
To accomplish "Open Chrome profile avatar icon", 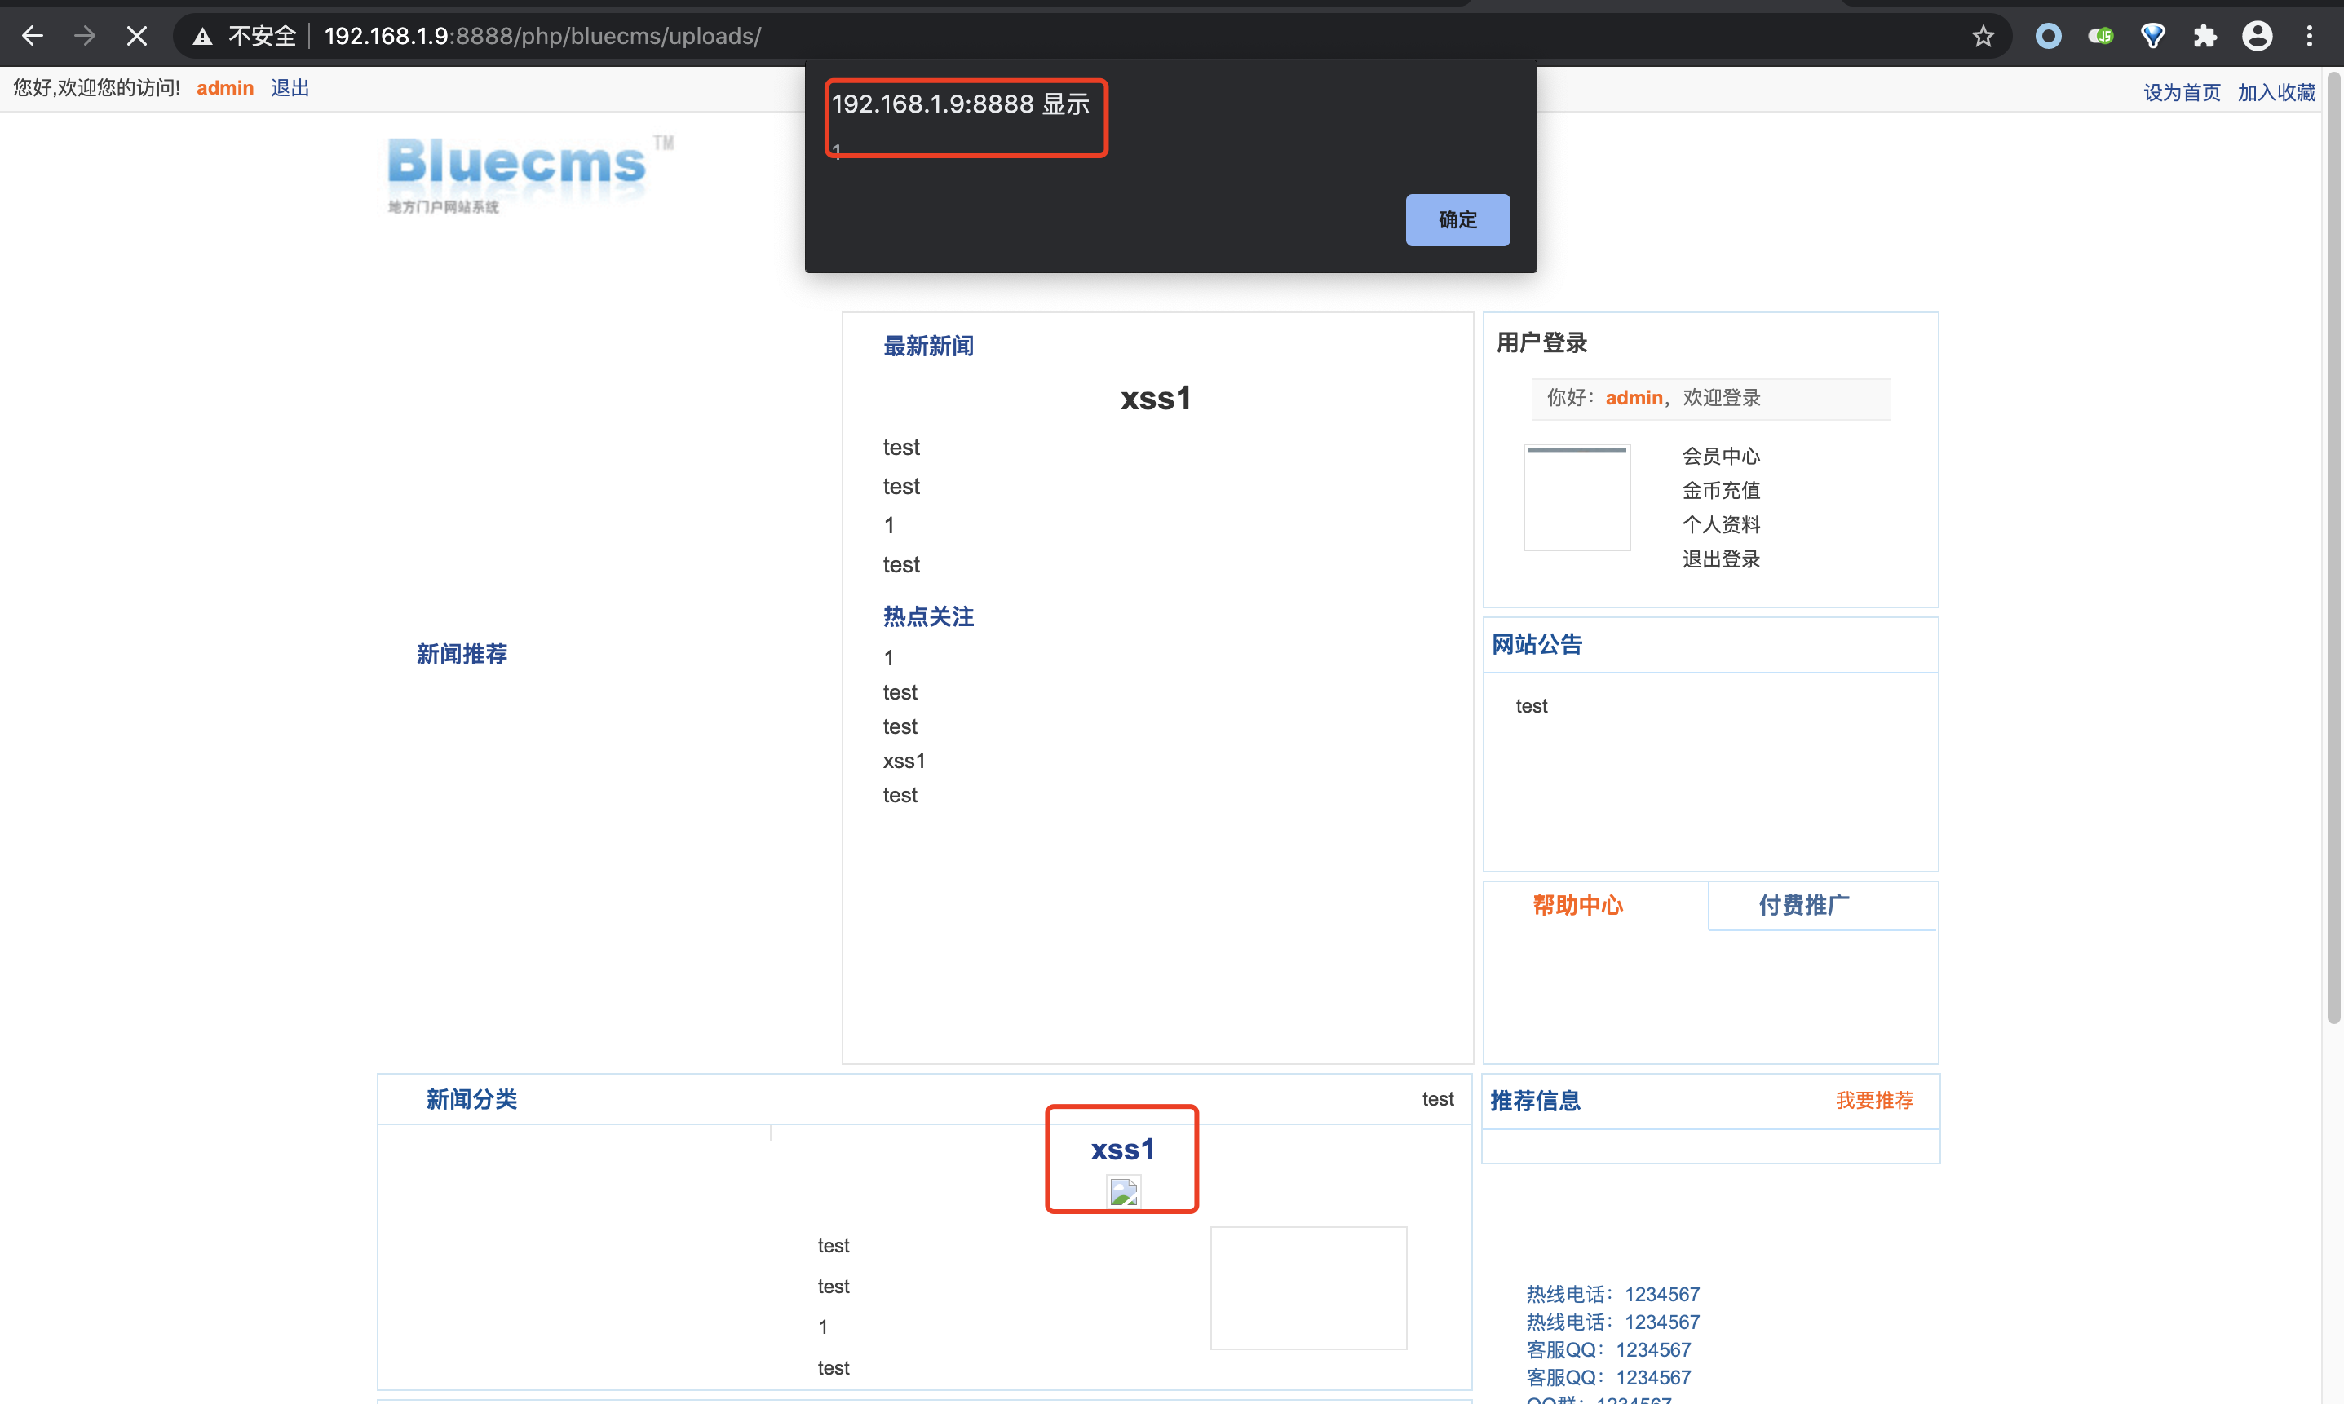I will click(2257, 36).
